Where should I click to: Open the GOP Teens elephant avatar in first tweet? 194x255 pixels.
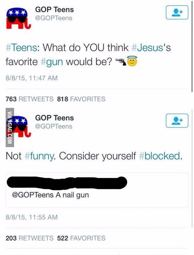[x=18, y=19]
